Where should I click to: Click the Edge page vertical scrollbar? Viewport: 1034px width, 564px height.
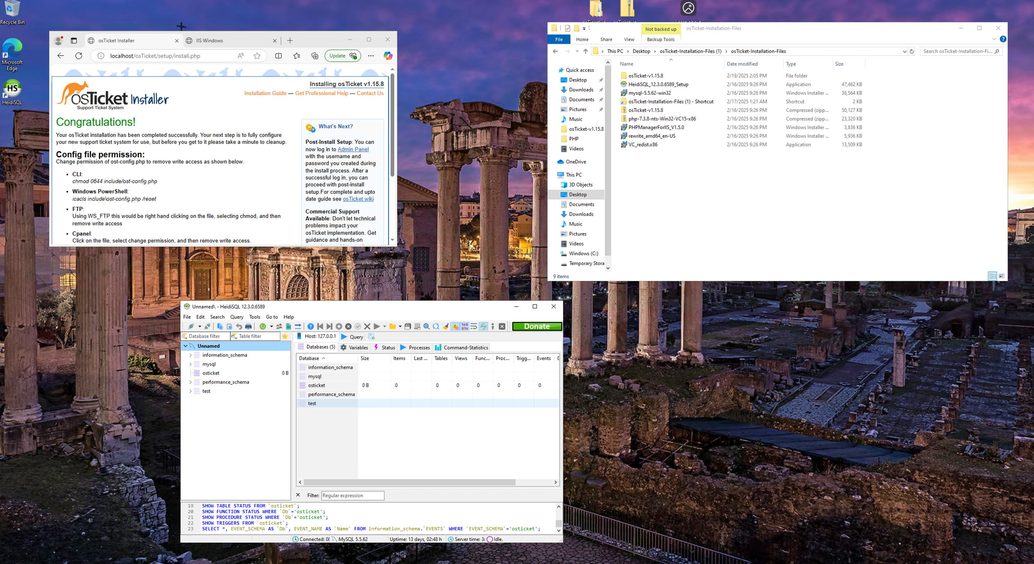click(x=392, y=125)
